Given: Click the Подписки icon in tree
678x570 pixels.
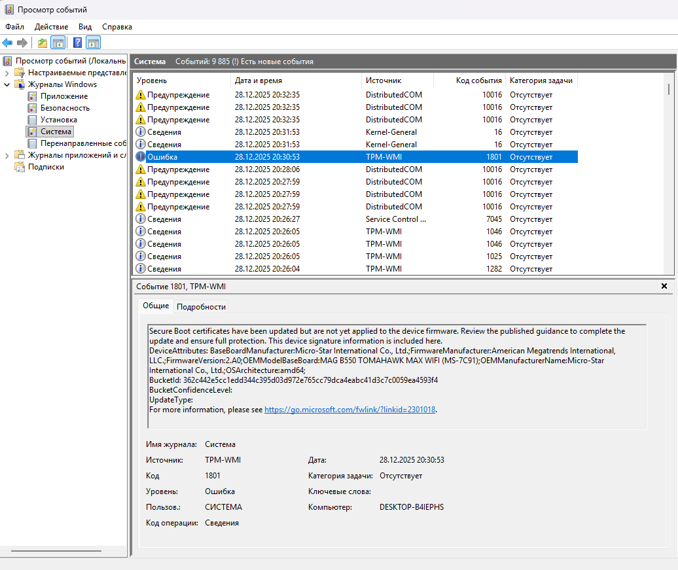Looking at the screenshot, I should click(20, 167).
